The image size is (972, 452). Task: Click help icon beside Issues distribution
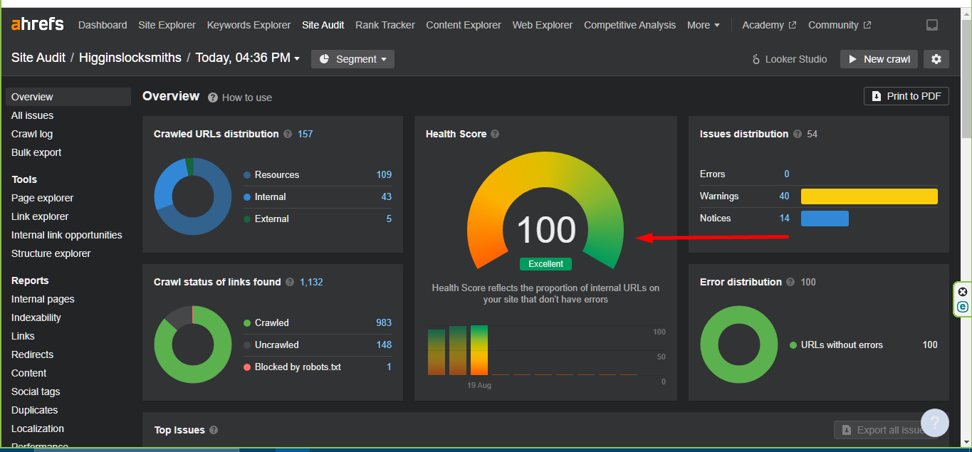(798, 134)
